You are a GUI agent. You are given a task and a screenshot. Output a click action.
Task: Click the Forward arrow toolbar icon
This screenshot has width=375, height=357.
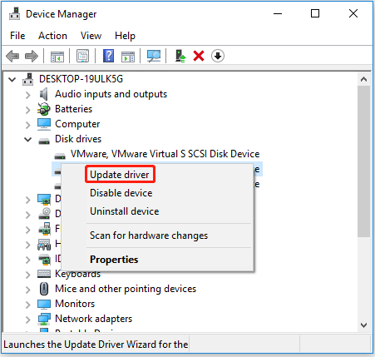click(x=32, y=57)
